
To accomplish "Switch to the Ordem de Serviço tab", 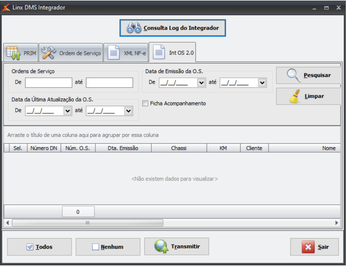I will (71, 53).
